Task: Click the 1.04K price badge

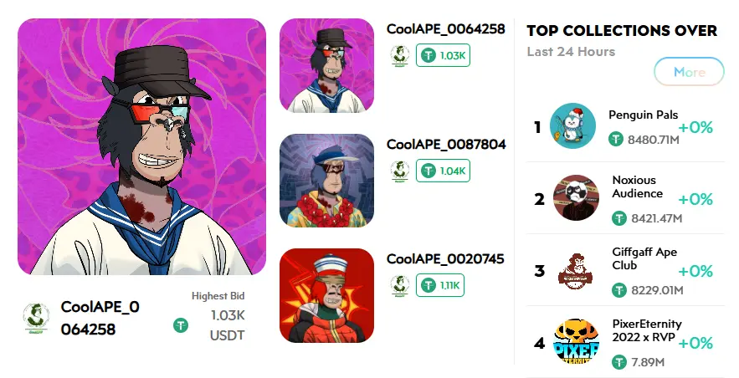Action: click(443, 171)
